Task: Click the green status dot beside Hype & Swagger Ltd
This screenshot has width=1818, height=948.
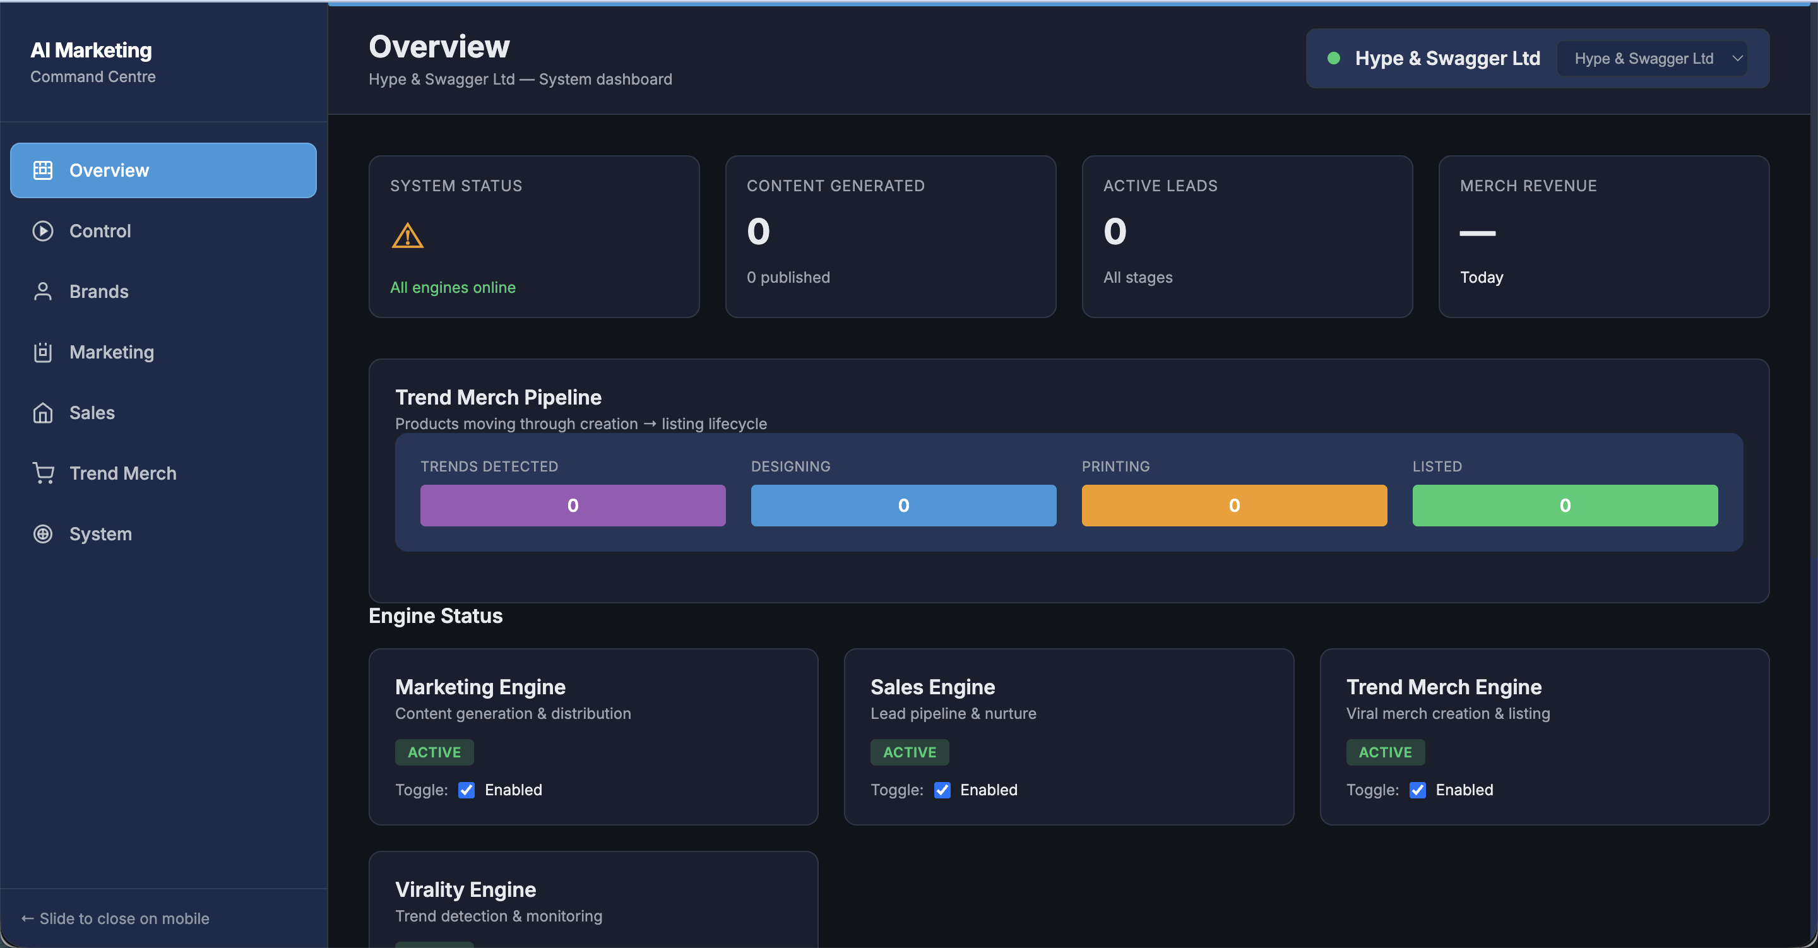Action: click(x=1334, y=58)
